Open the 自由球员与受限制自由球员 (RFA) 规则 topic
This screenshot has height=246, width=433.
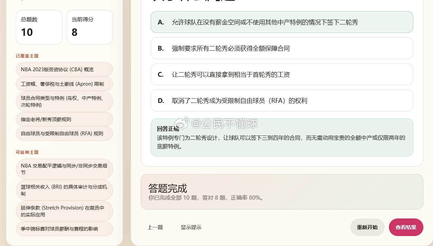pyautogui.click(x=64, y=133)
